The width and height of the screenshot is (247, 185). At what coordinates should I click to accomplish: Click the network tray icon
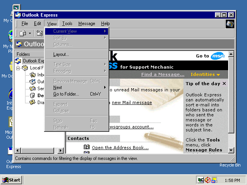point(201,180)
